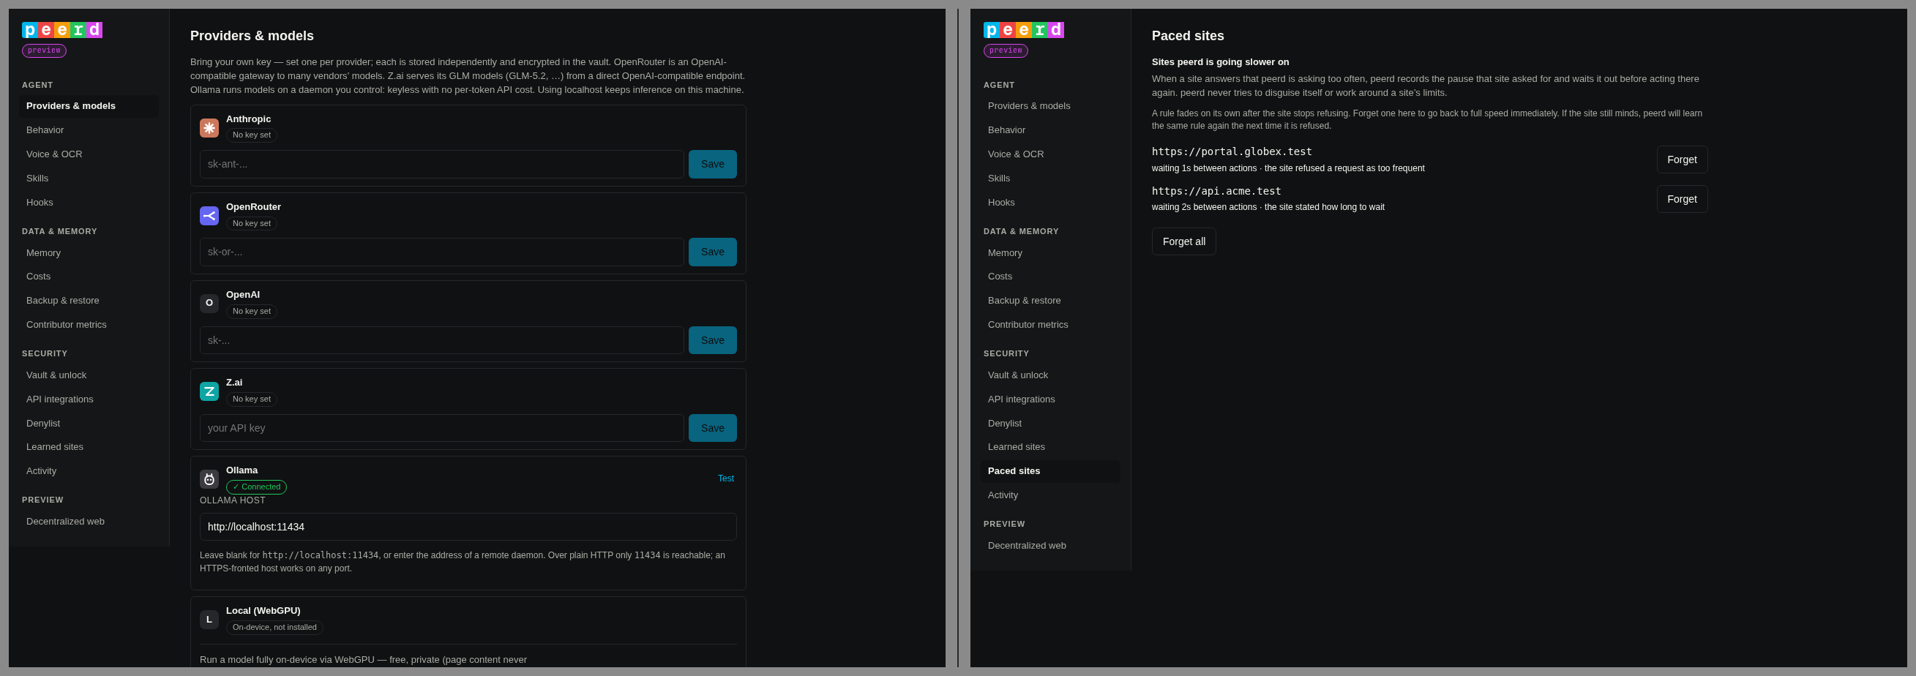The width and height of the screenshot is (1916, 676).
Task: Open Costs in the right window sidebar
Action: (x=1050, y=276)
